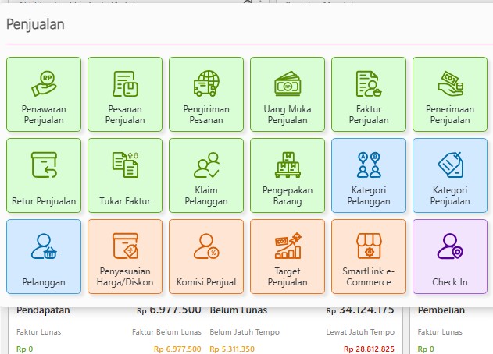Click the Penjualan menu heading
This screenshot has width=493, height=354.
pos(35,24)
